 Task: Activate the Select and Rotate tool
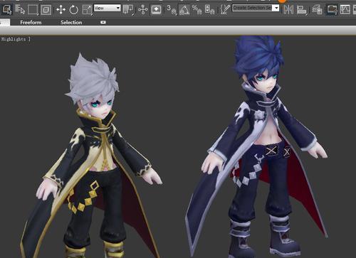pos(74,10)
